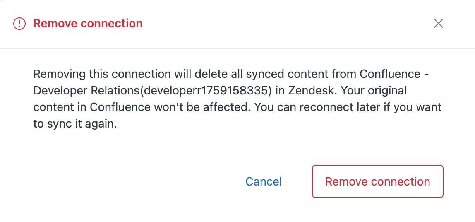
Task: Click the final line "to sync it again."
Action: [75, 124]
